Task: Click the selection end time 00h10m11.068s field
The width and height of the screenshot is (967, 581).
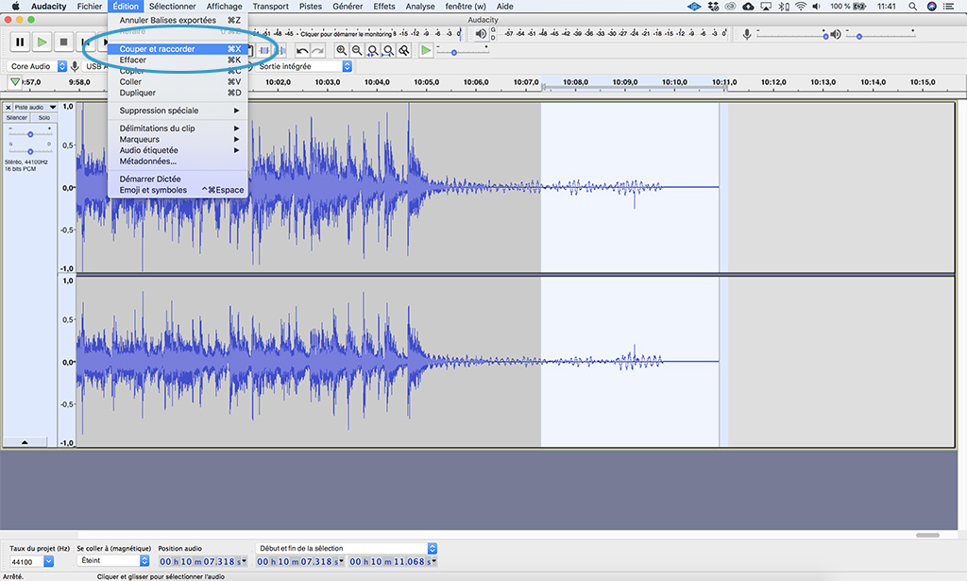Action: pyautogui.click(x=393, y=561)
